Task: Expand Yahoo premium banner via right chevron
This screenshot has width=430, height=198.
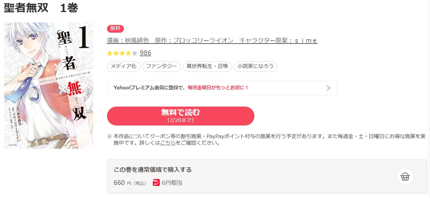Action: [x=329, y=88]
